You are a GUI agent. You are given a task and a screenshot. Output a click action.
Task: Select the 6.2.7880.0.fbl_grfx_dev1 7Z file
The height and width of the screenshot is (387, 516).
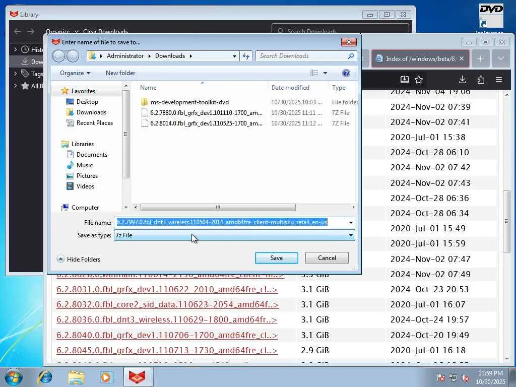pyautogui.click(x=206, y=112)
